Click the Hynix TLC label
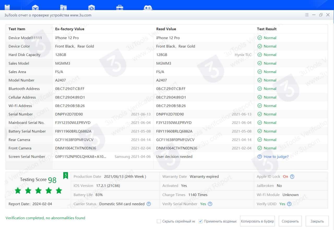334x230 pixels. 243,55
